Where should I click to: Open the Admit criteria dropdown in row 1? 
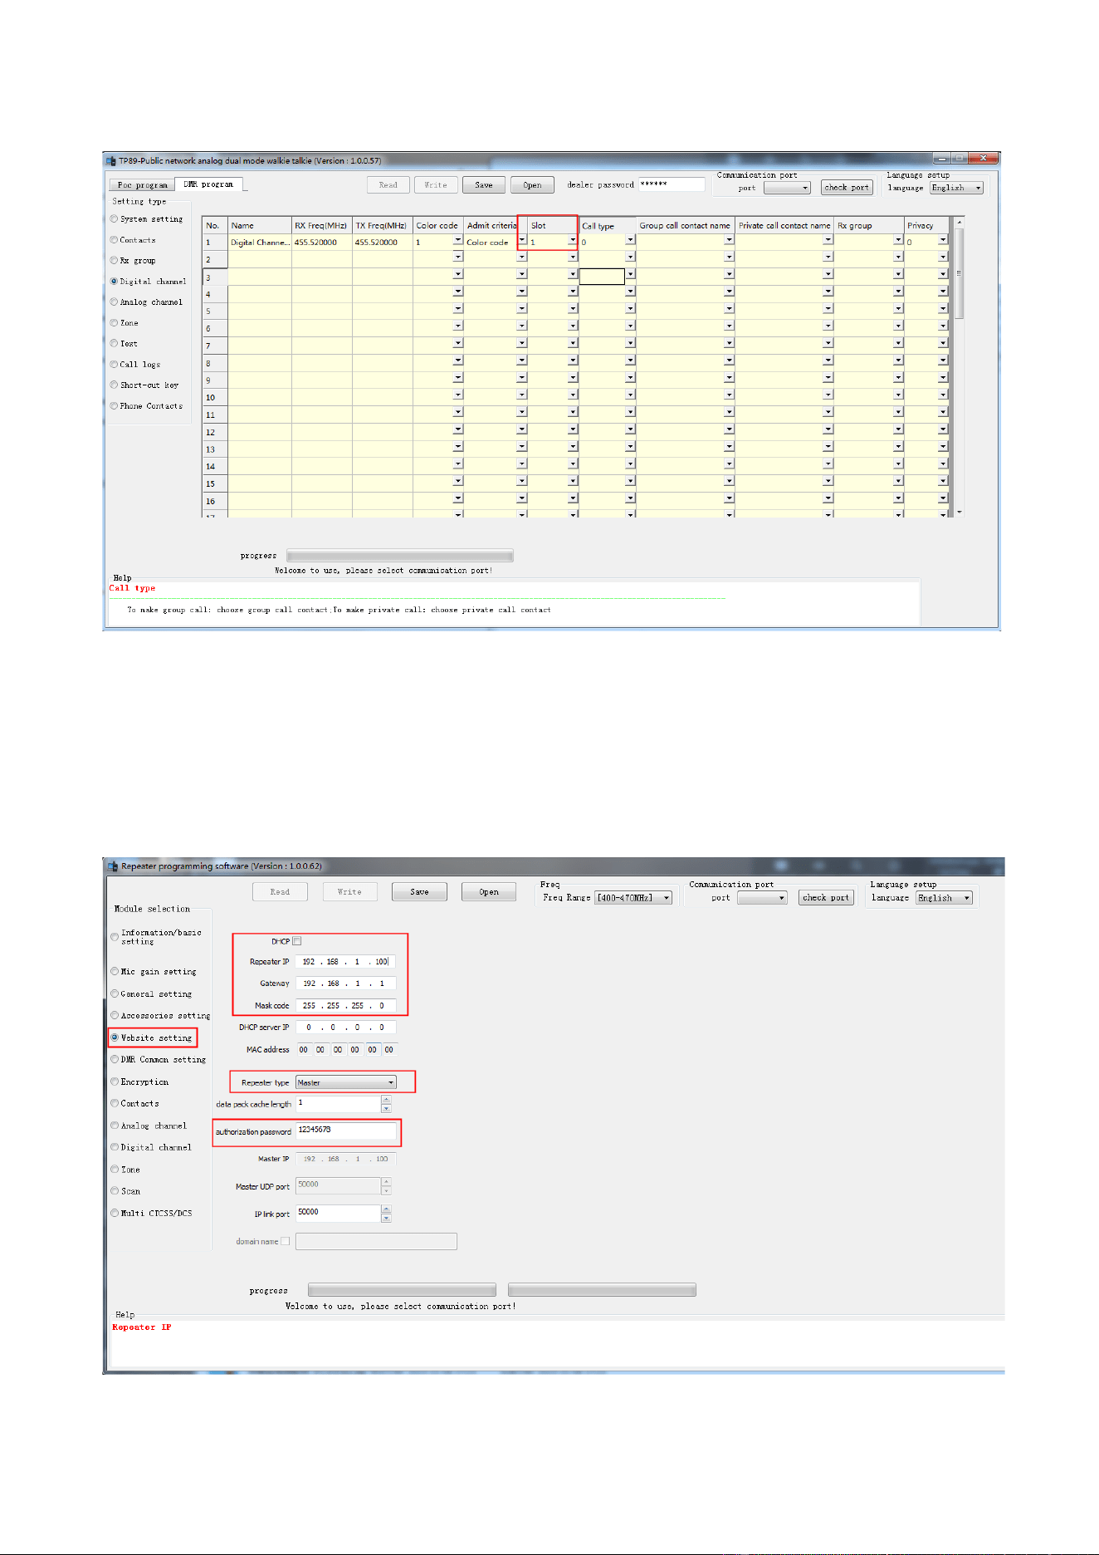tap(521, 240)
